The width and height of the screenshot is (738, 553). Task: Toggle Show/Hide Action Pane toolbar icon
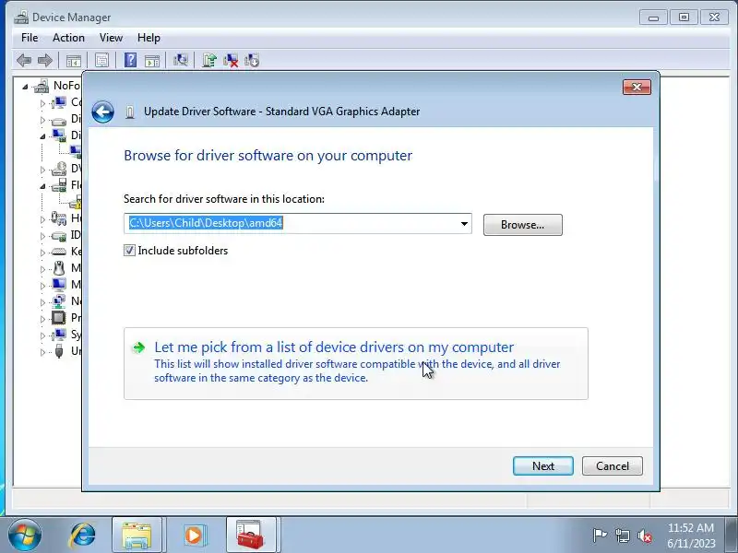click(152, 60)
